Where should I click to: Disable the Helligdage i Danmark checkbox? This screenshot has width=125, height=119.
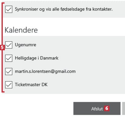pos(9,58)
